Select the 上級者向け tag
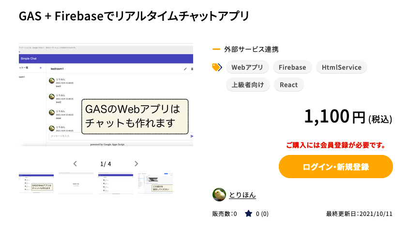408x229 pixels. pyautogui.click(x=248, y=85)
